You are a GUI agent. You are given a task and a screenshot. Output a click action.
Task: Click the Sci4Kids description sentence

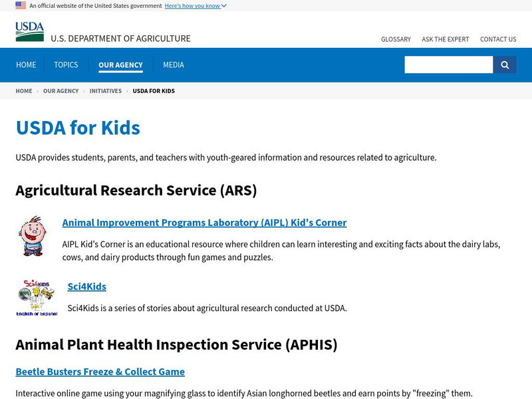click(207, 309)
